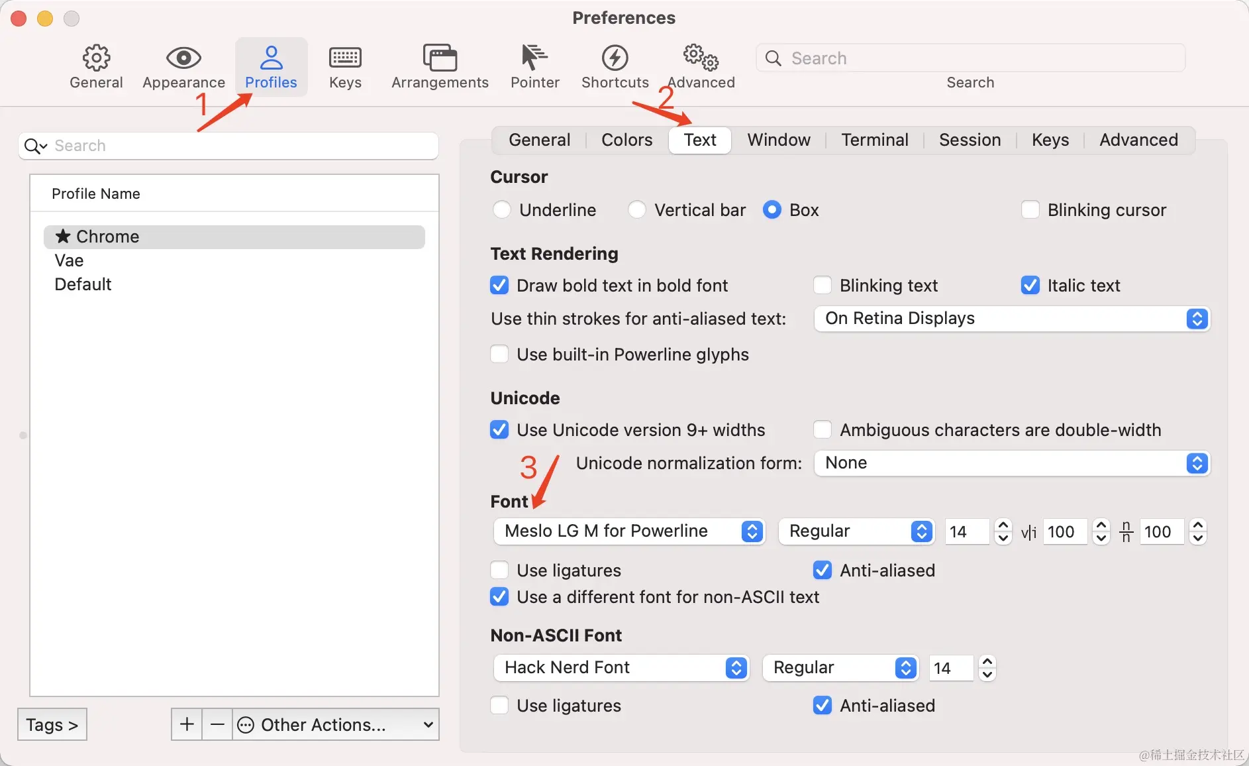Screen dimensions: 1249x766
Task: Open the General preferences gear icon
Action: [x=96, y=59]
